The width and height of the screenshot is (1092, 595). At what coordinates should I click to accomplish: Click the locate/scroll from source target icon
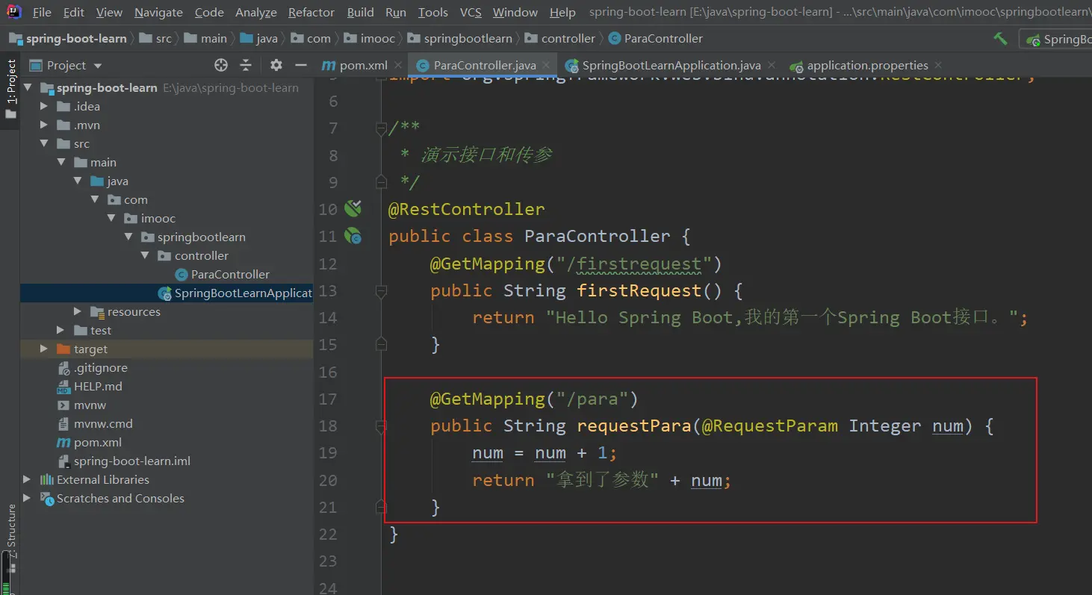220,65
